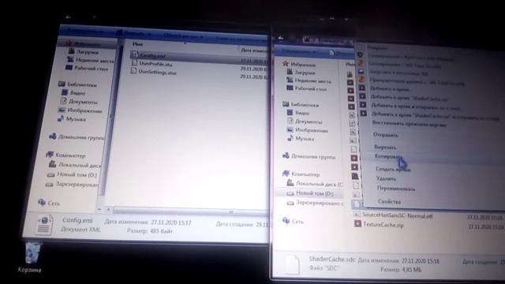
Task: Click Загрузки icon in right window sidebar
Action: (x=290, y=72)
